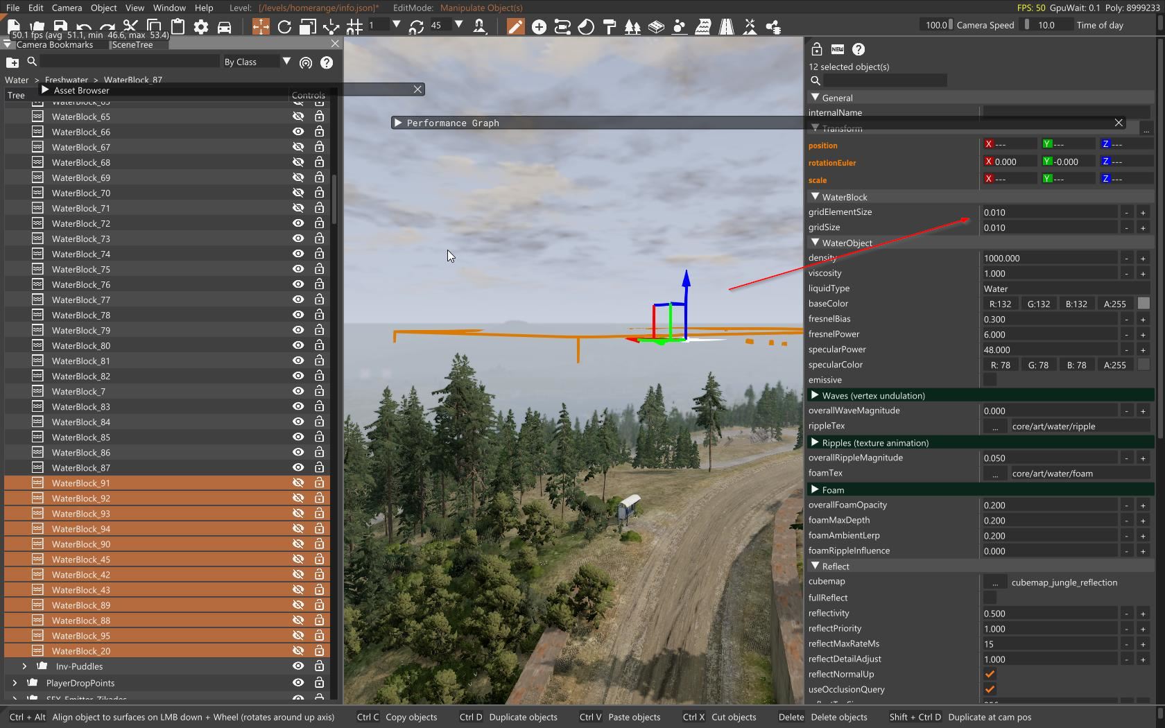
Task: Click the add new folder icon in scene tree
Action: 12,62
